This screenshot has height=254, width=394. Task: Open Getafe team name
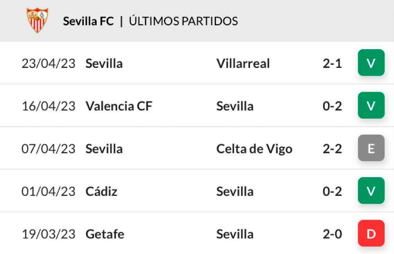105,234
